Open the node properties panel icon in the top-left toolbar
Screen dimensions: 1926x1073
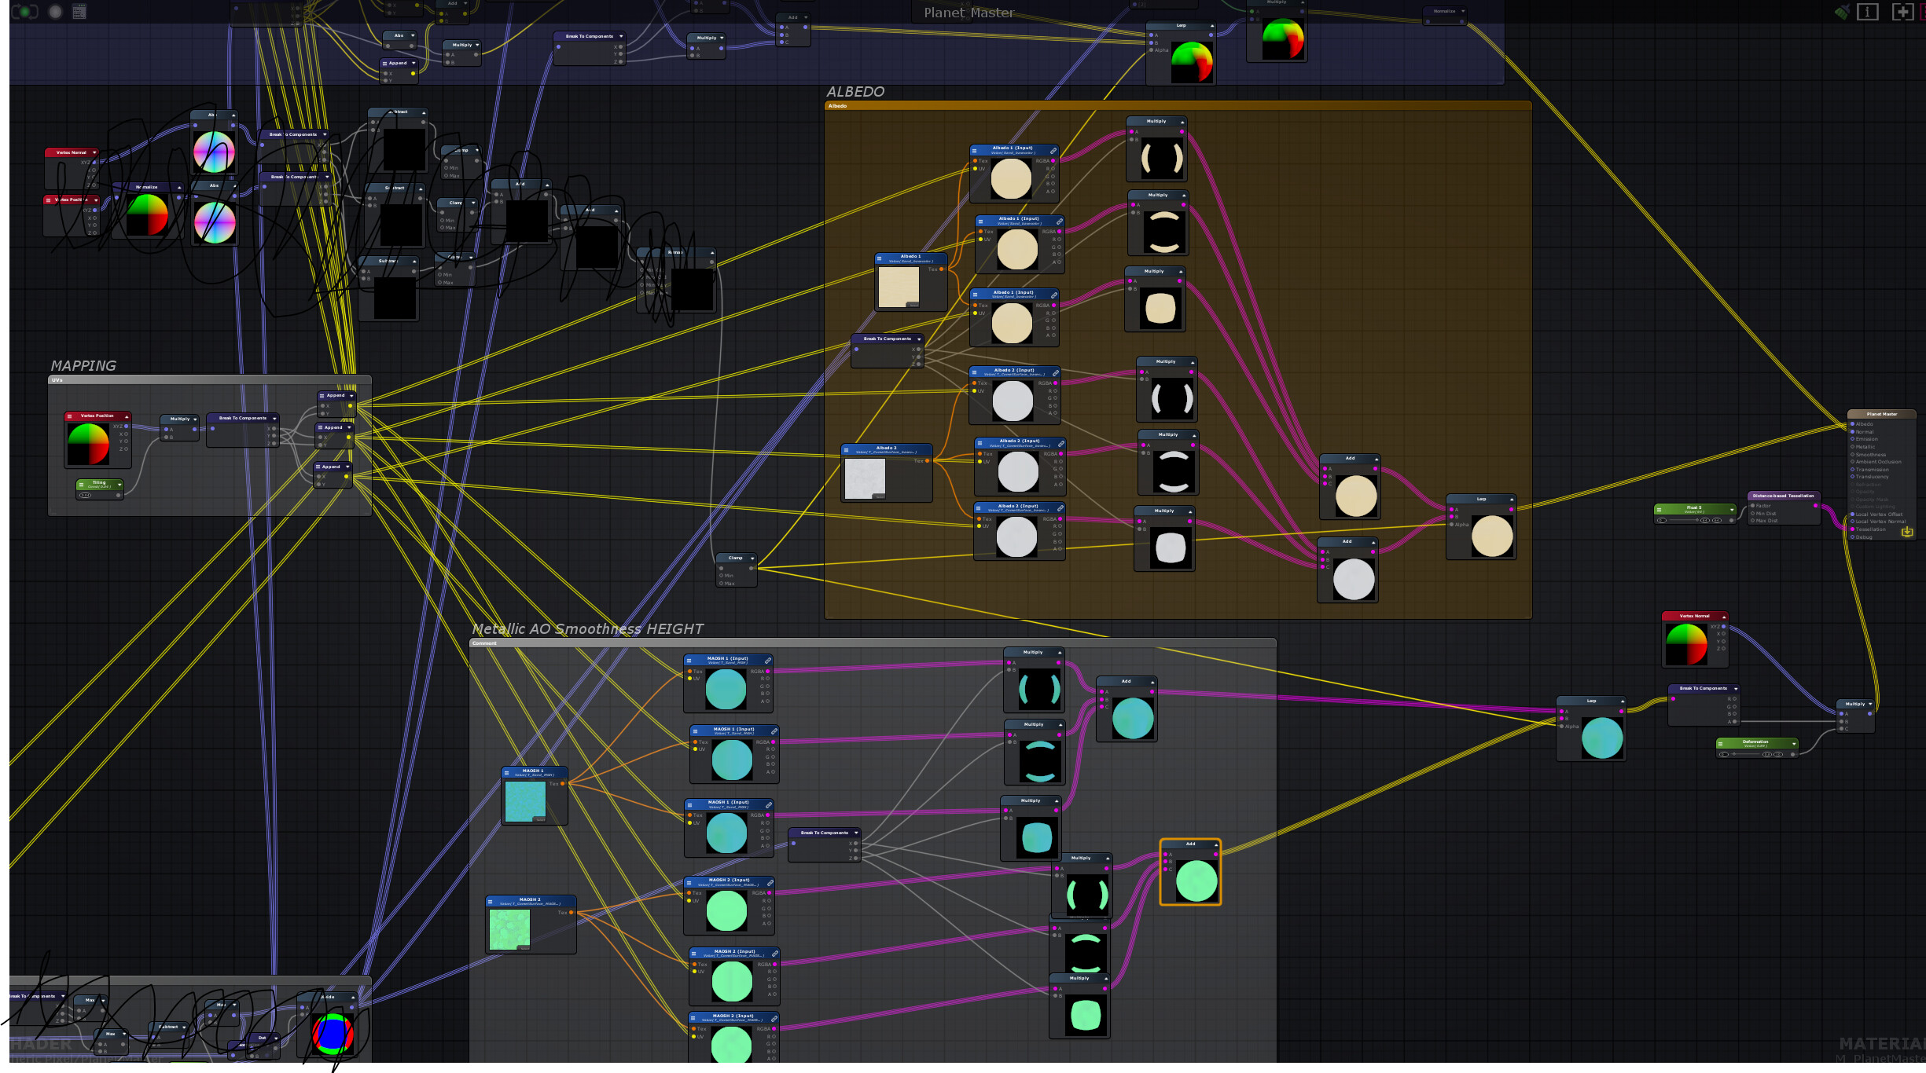(79, 11)
